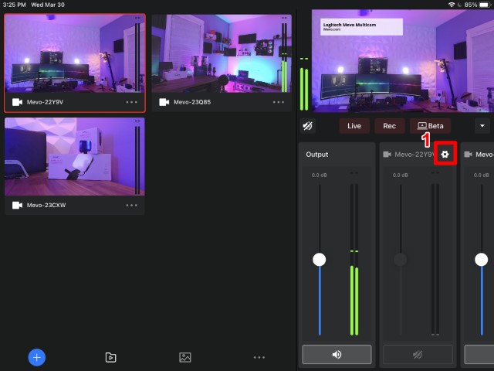Tap the blue add source plus button
Image resolution: width=494 pixels, height=371 pixels.
37,357
